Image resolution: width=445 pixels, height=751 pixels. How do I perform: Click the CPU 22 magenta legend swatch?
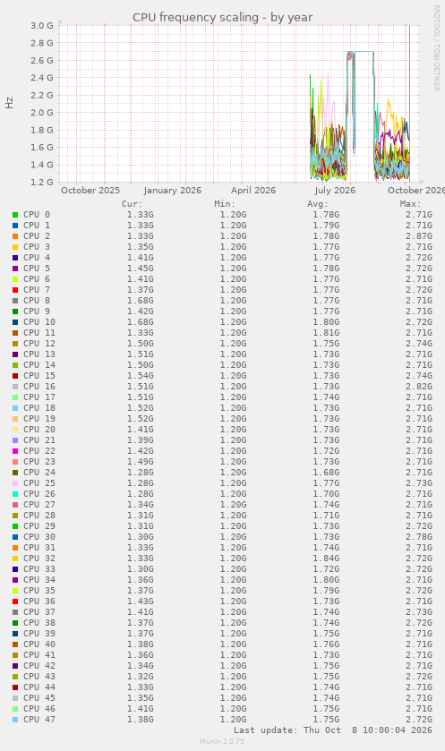(15, 451)
